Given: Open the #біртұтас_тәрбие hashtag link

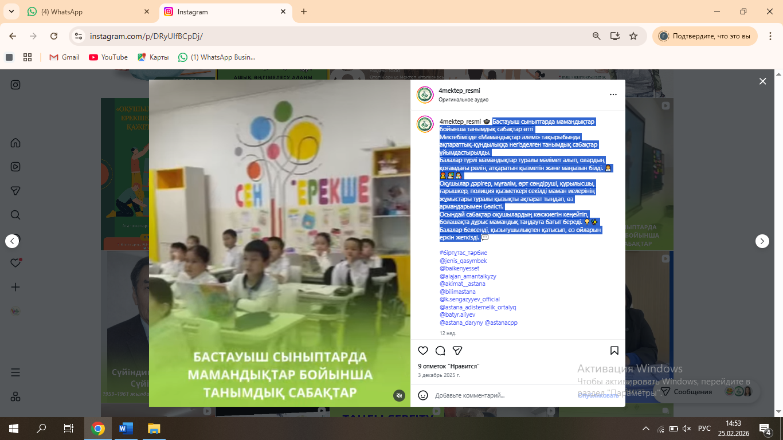Looking at the screenshot, I should (x=463, y=253).
